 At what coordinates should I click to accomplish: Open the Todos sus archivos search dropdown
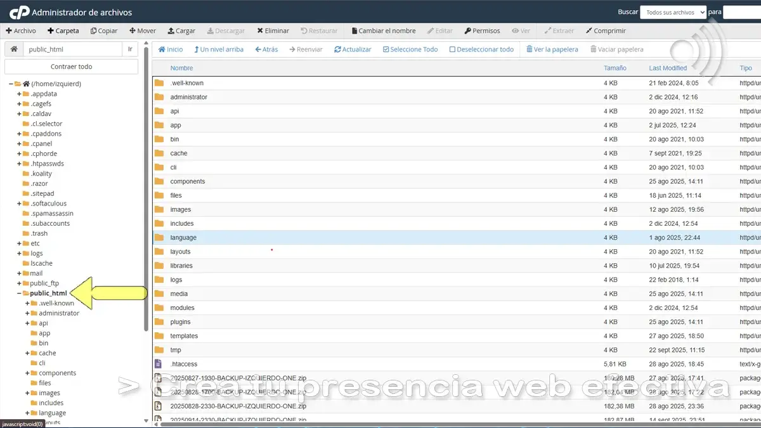(673, 13)
